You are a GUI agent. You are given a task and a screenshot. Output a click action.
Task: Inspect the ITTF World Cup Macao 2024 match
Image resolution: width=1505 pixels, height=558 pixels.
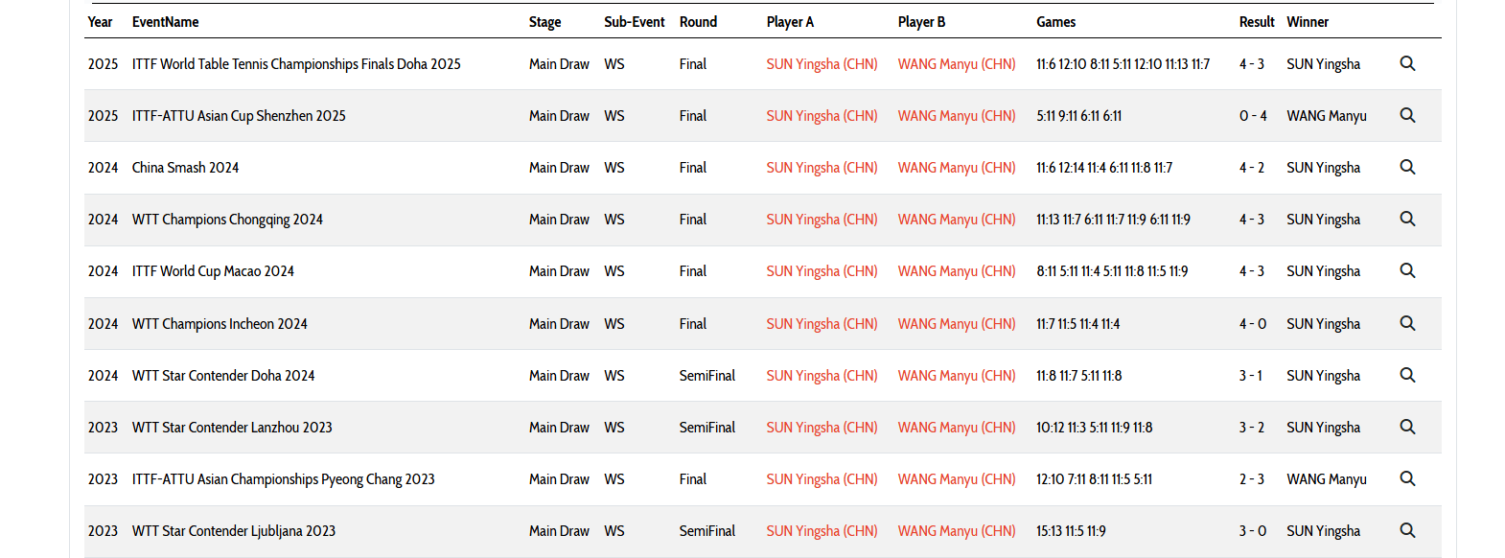1407,270
